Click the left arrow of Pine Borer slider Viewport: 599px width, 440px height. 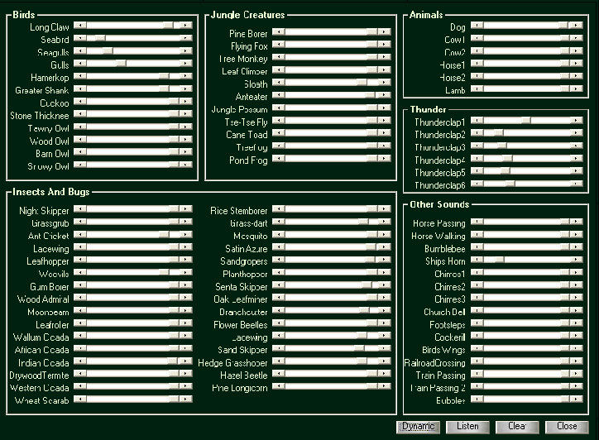pos(279,31)
